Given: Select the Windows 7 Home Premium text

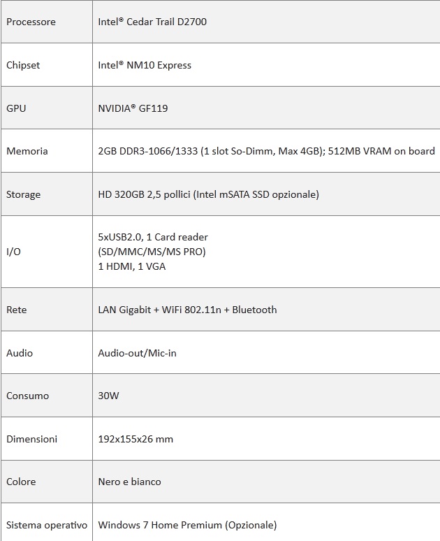Looking at the screenshot, I should tap(187, 525).
